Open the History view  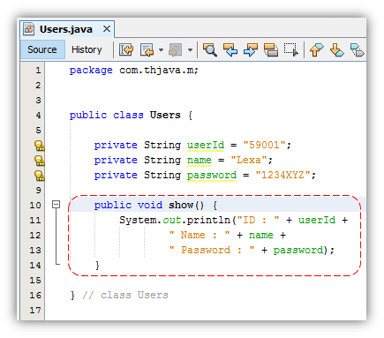point(87,49)
